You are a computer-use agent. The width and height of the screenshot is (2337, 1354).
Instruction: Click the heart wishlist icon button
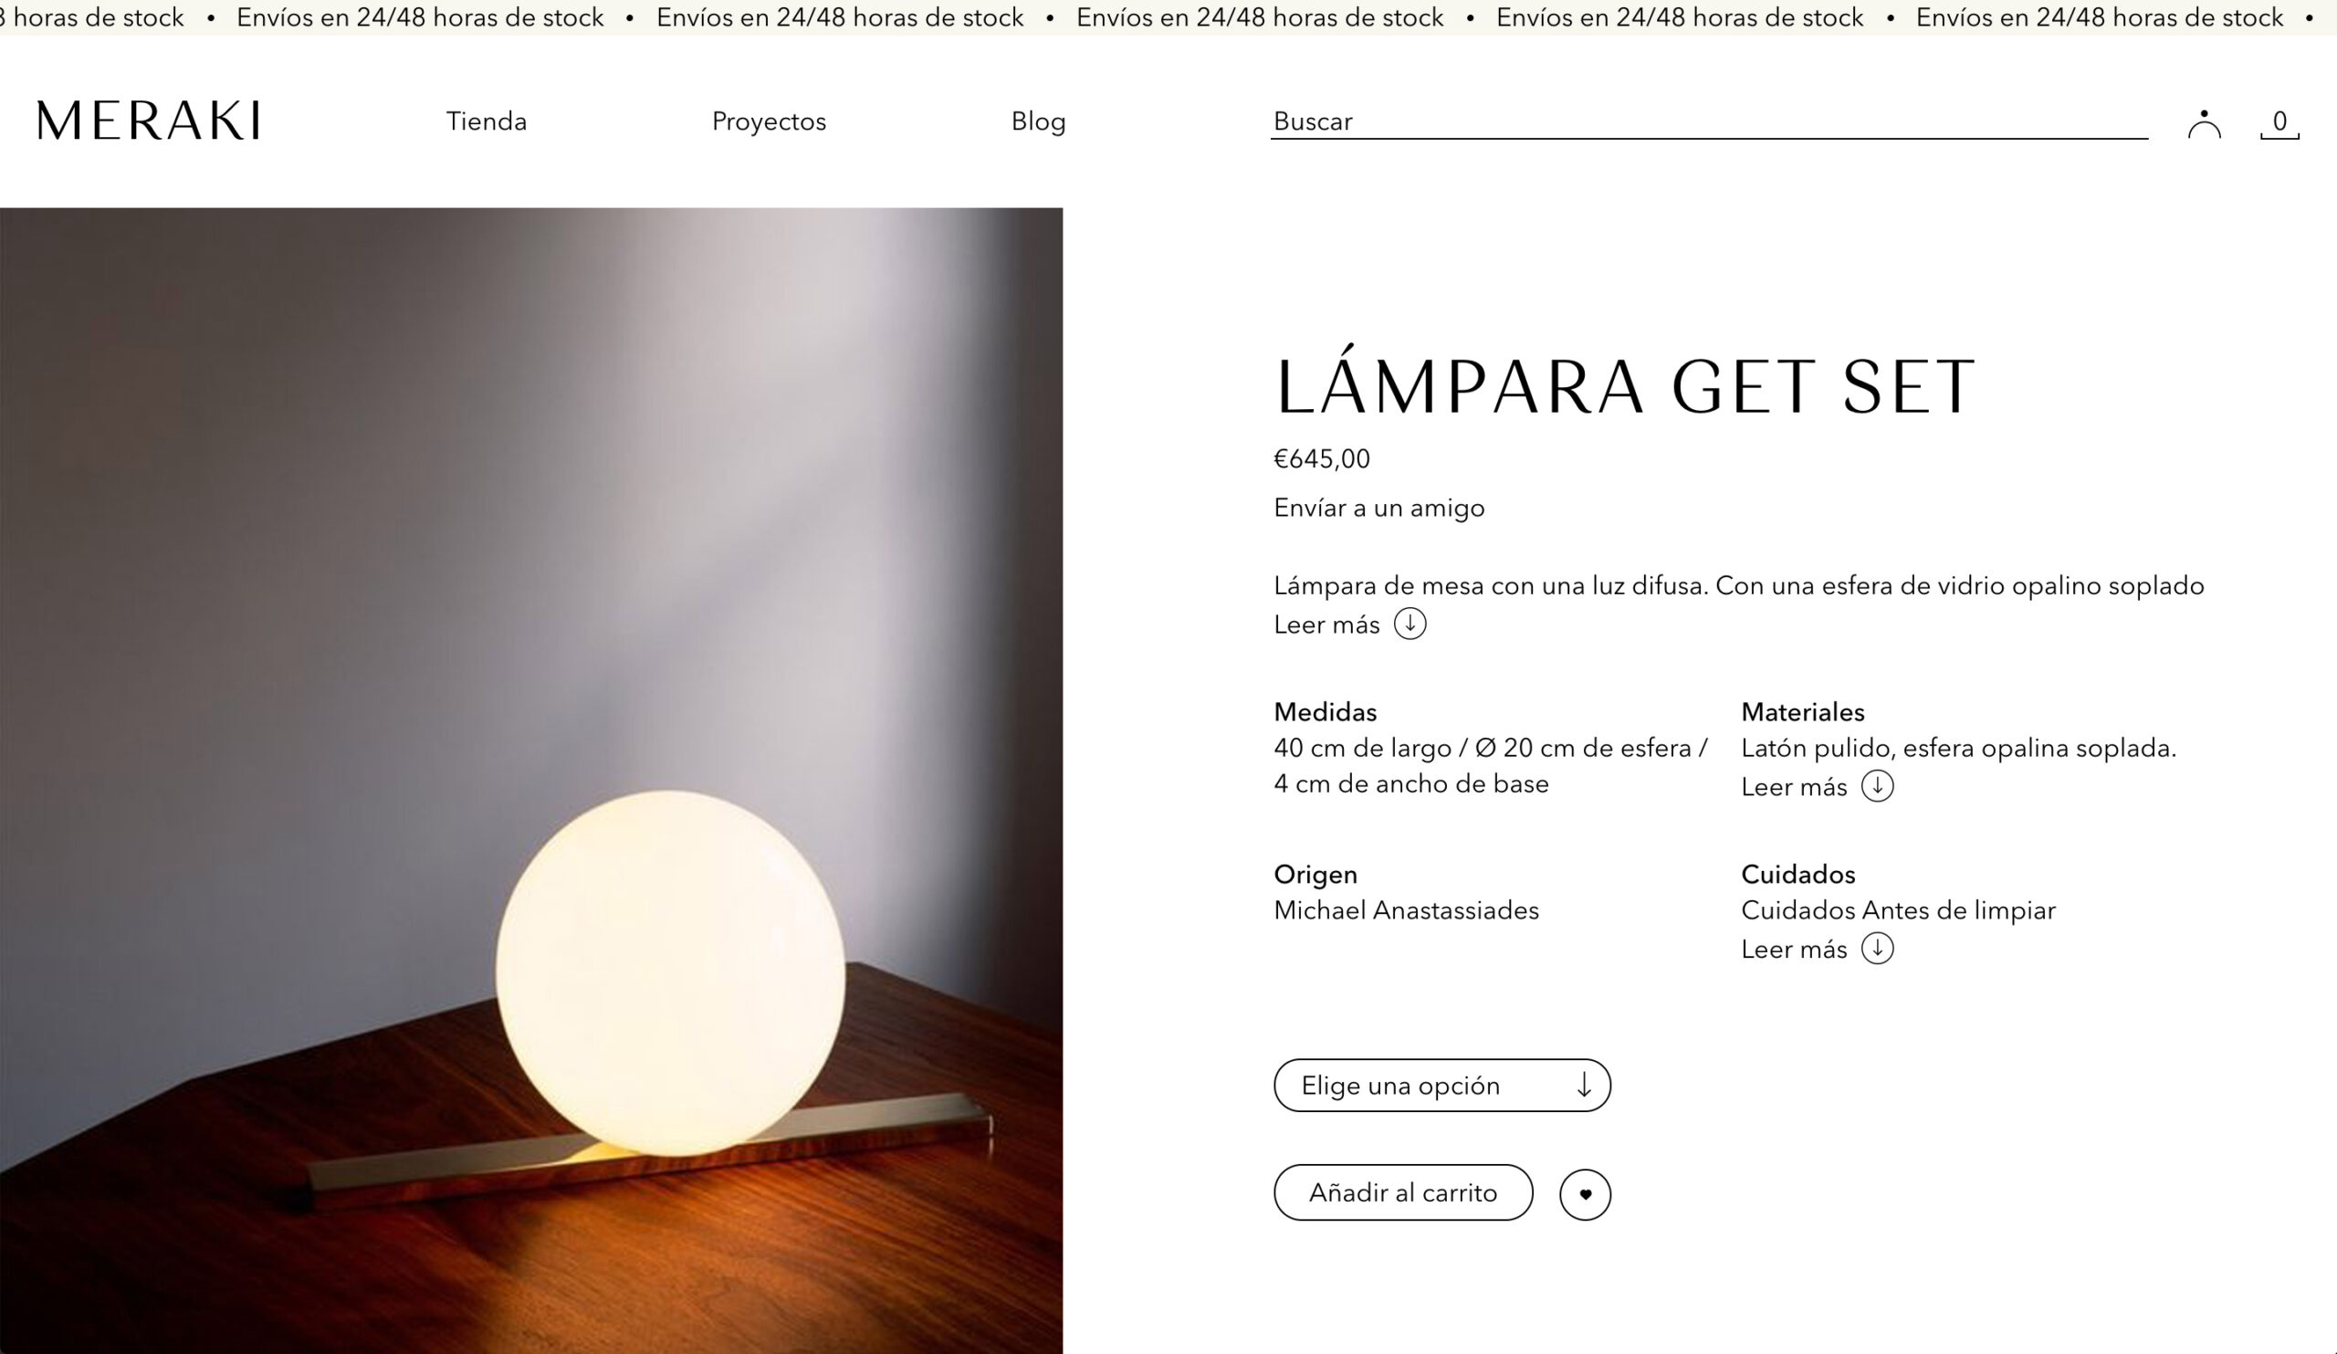tap(1585, 1193)
